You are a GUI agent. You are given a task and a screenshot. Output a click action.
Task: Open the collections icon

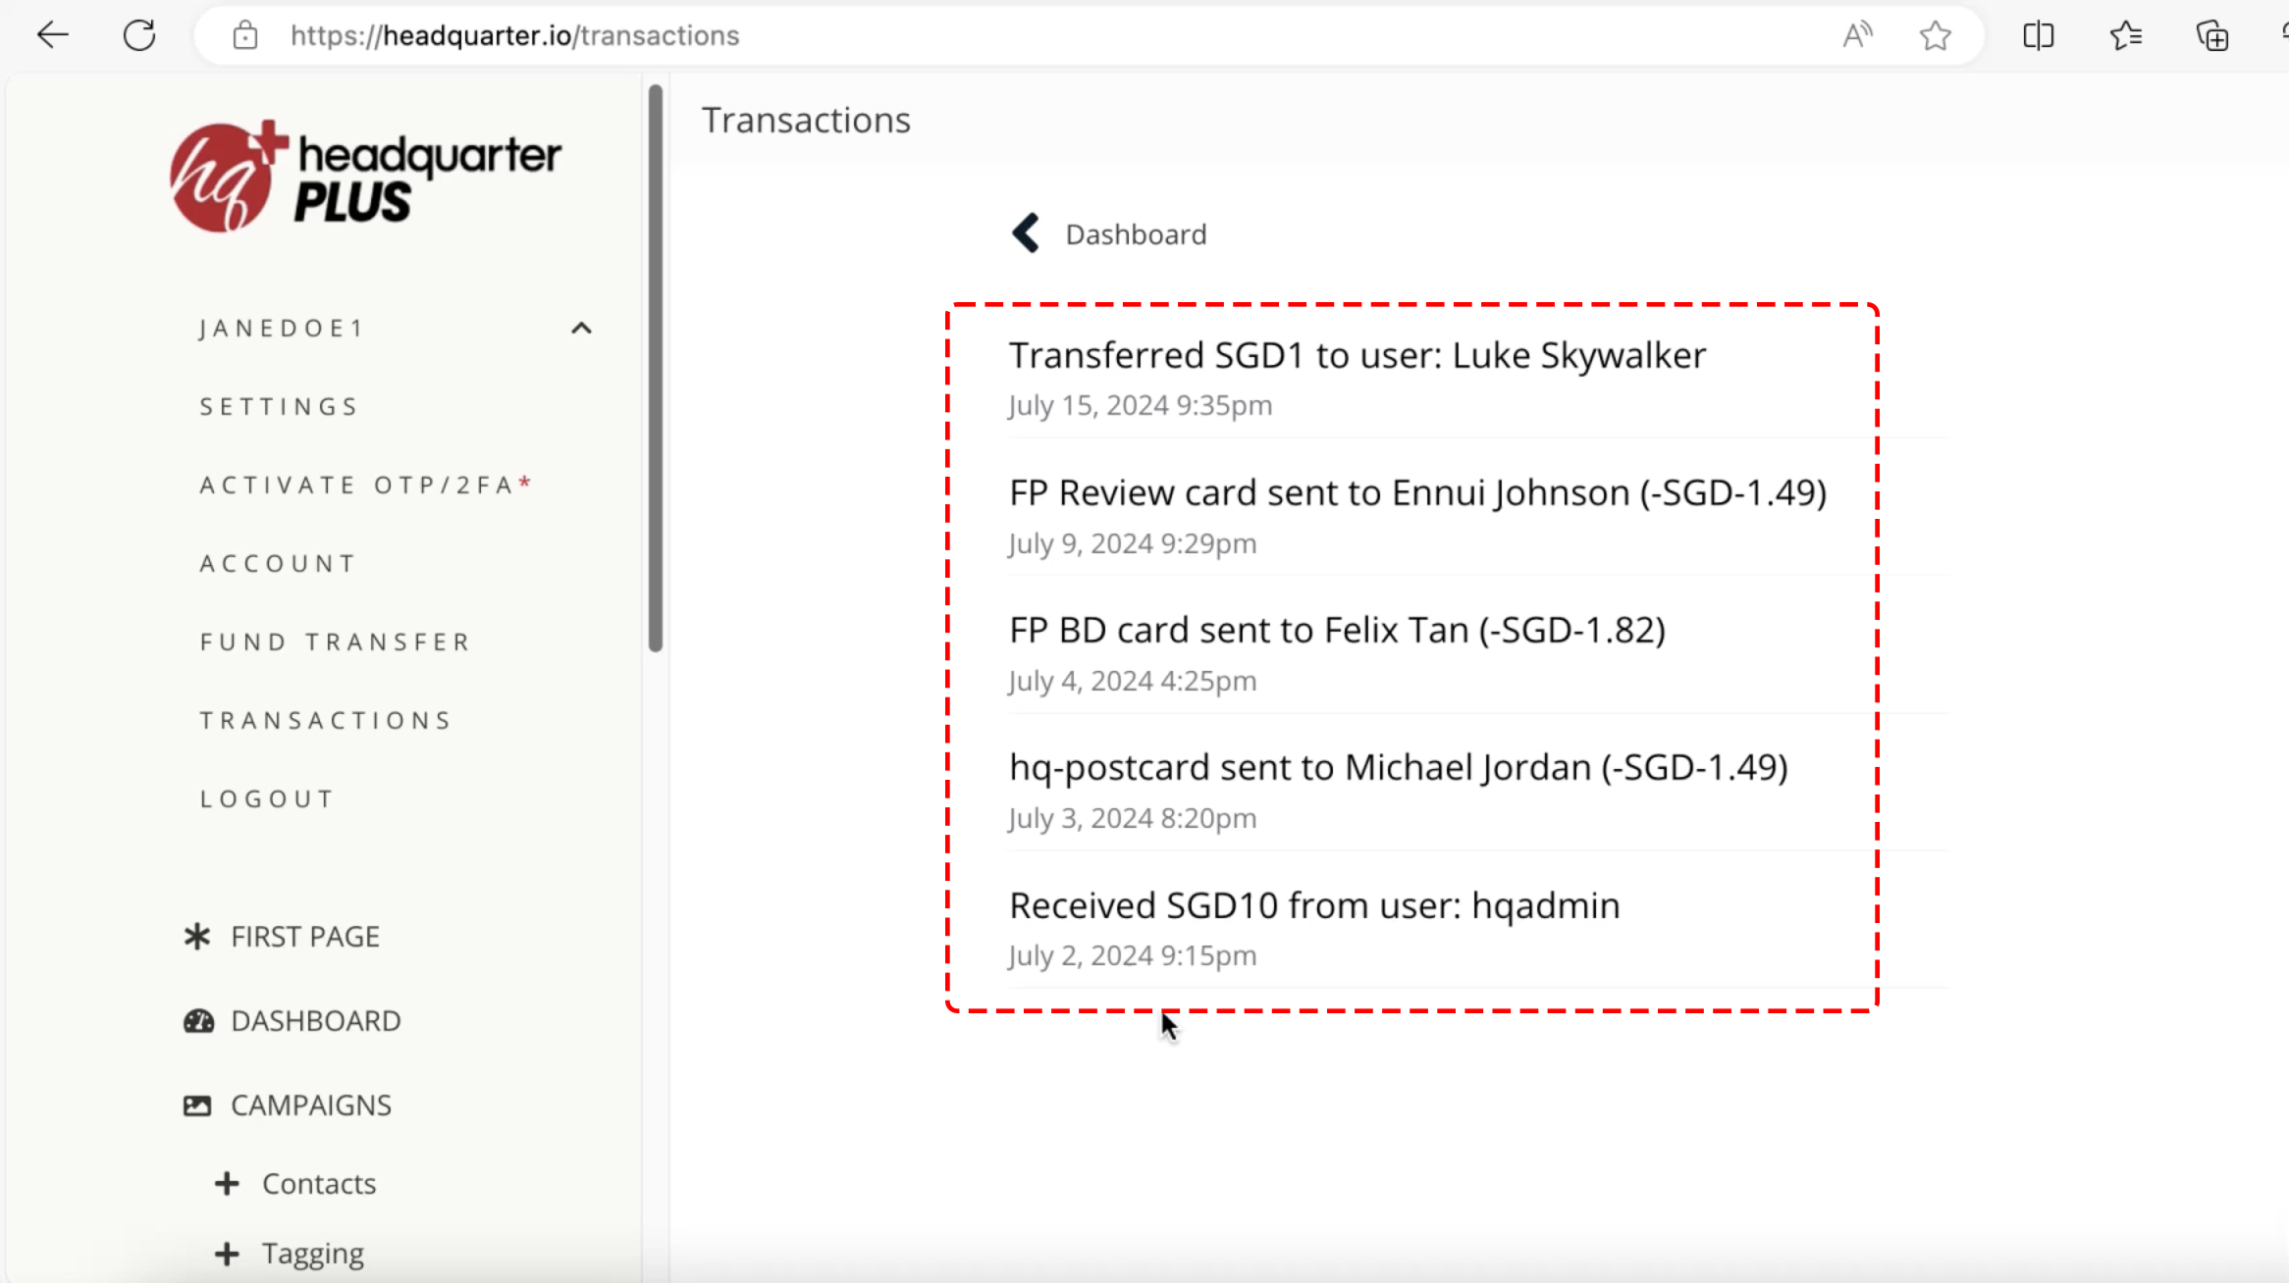pos(2212,36)
